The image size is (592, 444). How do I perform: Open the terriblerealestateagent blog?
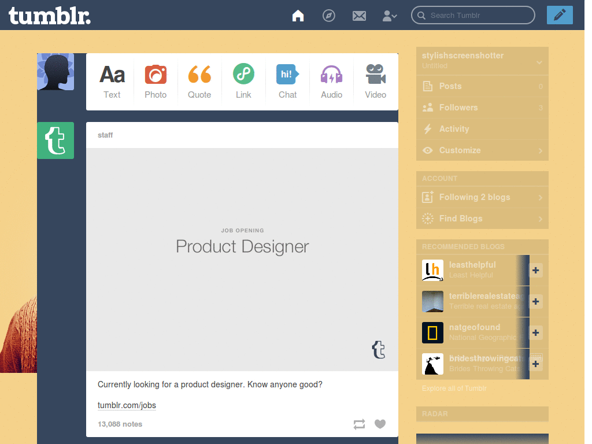[486, 296]
